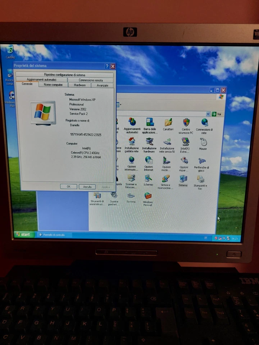Maximize the Control Panel window
This screenshot has width=259, height=345.
coord(217,90)
